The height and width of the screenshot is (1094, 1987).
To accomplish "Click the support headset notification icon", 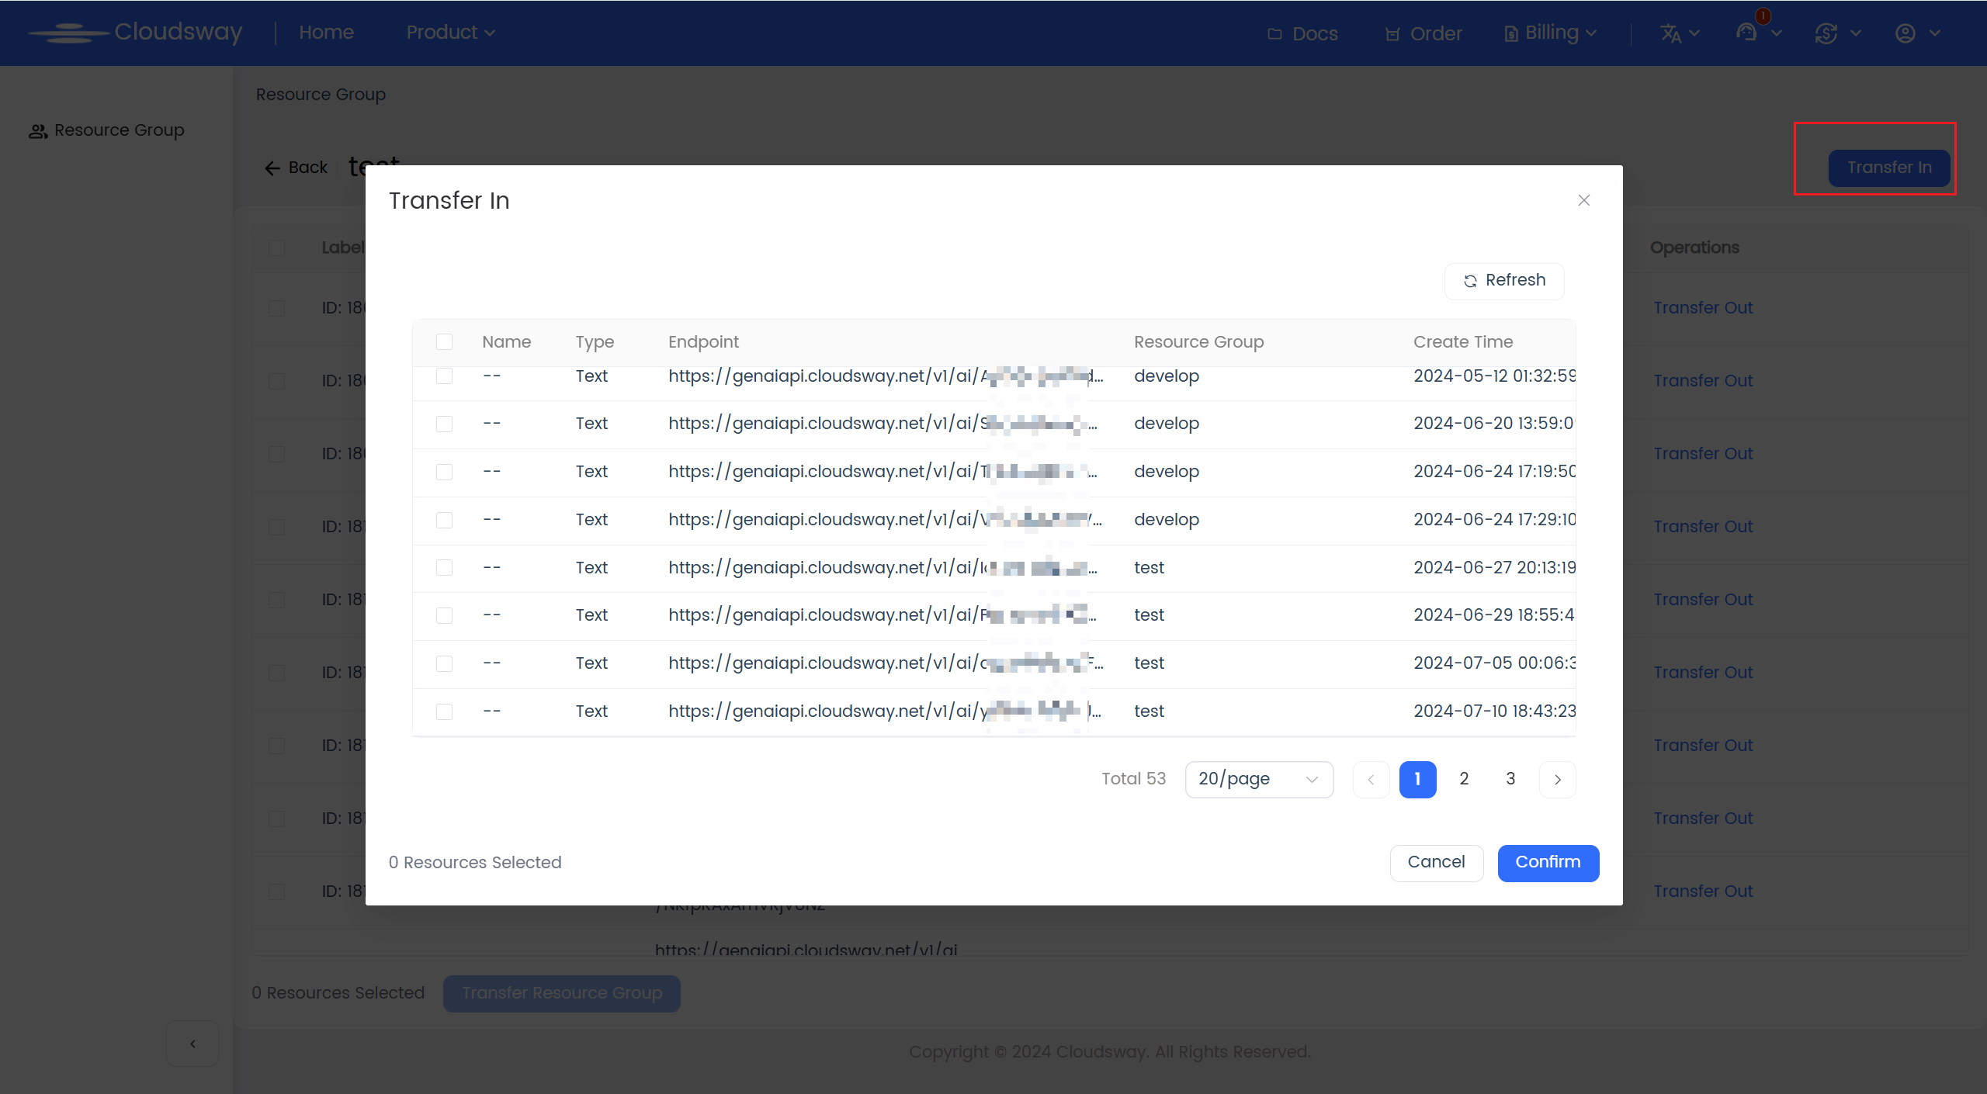I will [1747, 33].
